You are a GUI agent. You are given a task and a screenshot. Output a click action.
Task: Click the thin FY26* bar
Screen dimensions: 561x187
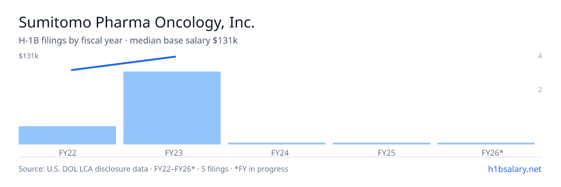[486, 144]
